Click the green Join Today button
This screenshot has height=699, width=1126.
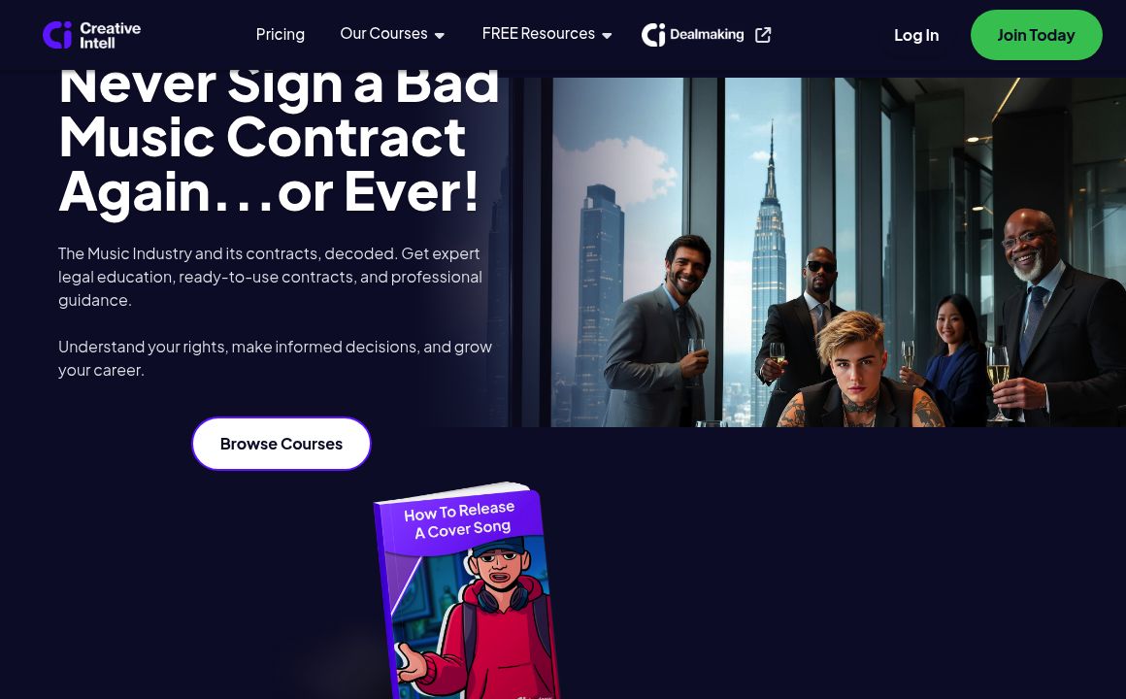pyautogui.click(x=1037, y=35)
